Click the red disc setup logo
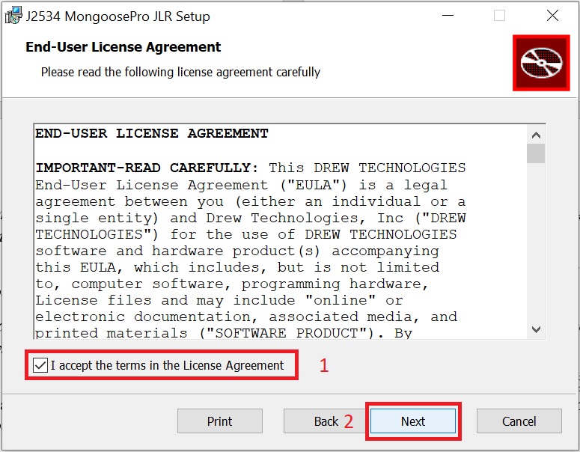The height and width of the screenshot is (452, 580). pyautogui.click(x=541, y=63)
